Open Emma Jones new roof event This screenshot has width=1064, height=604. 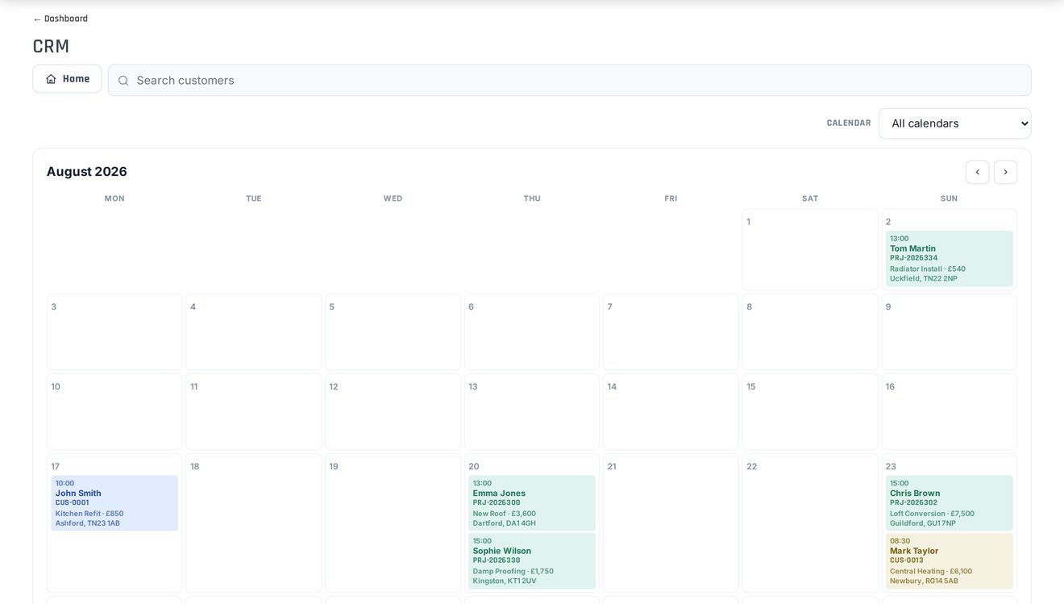[x=532, y=503]
